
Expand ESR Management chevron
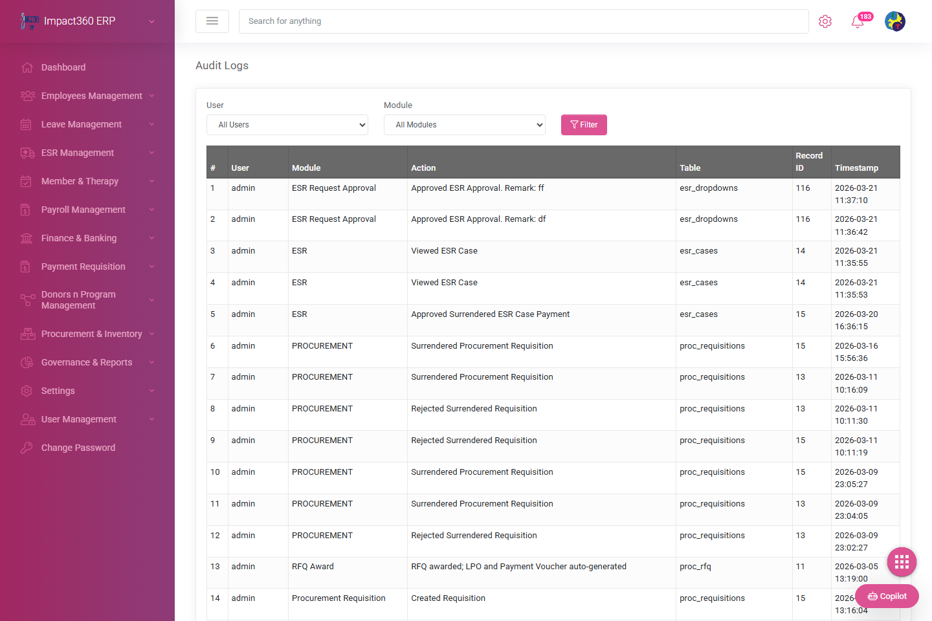point(151,153)
